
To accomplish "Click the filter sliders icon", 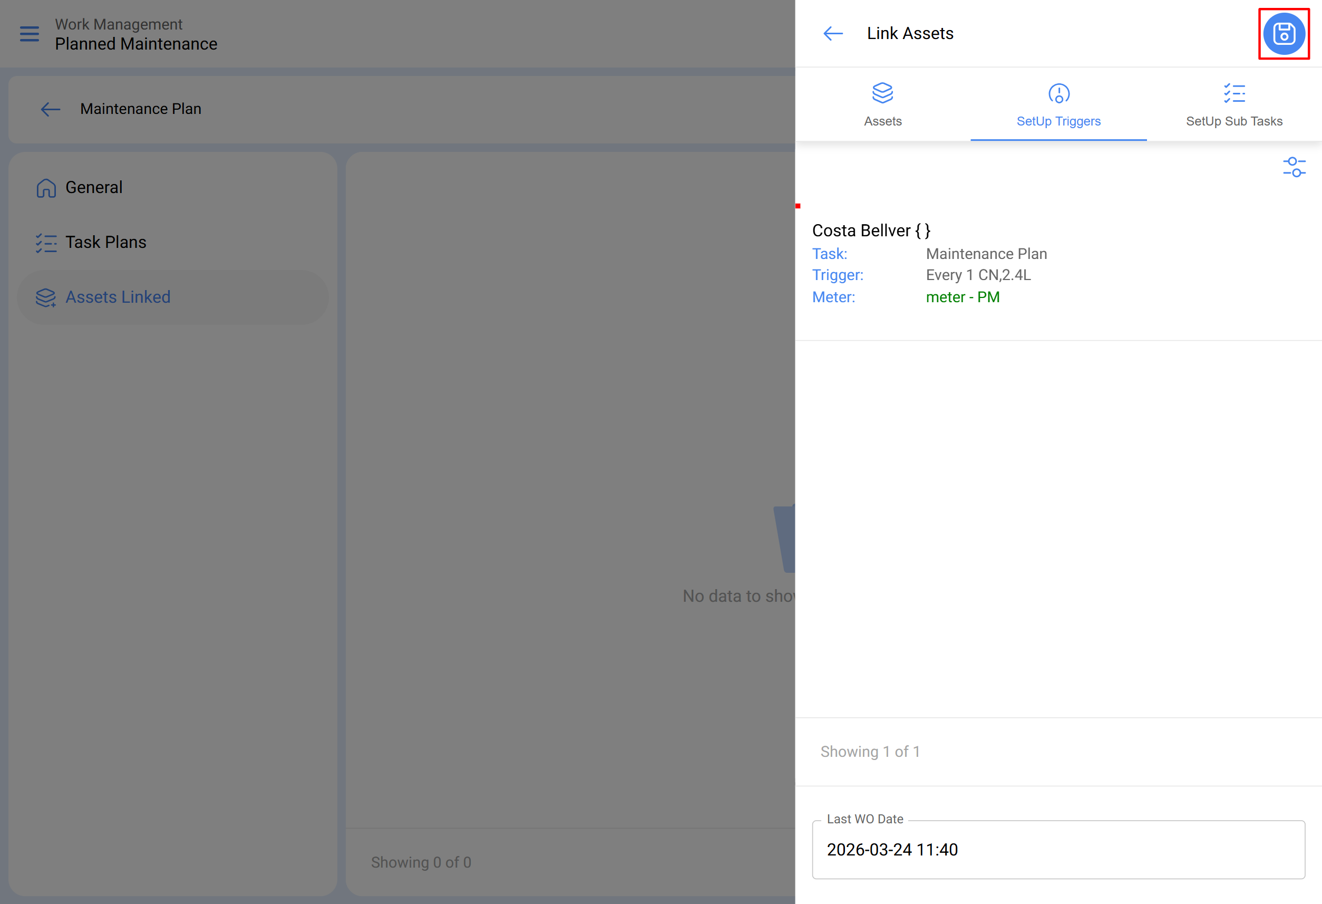I will click(x=1294, y=167).
